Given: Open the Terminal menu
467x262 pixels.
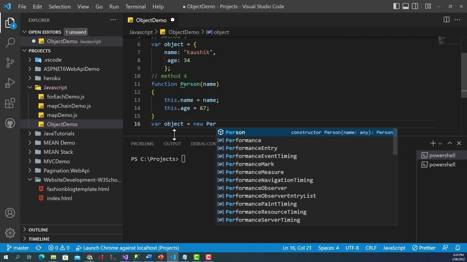Looking at the screenshot, I should (135, 7).
